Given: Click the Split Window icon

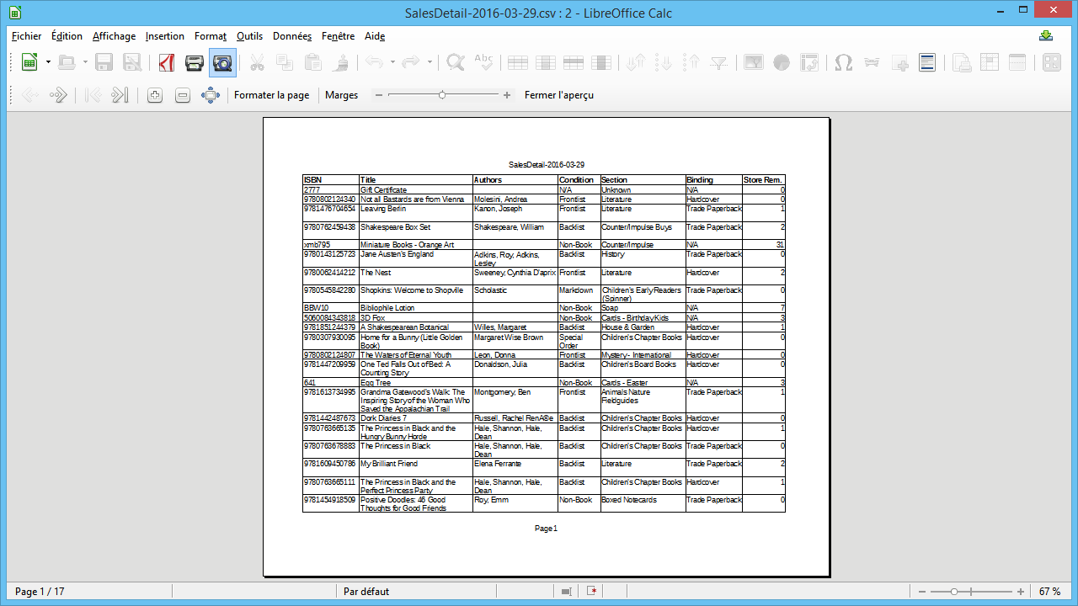Looking at the screenshot, I should pos(1017,62).
